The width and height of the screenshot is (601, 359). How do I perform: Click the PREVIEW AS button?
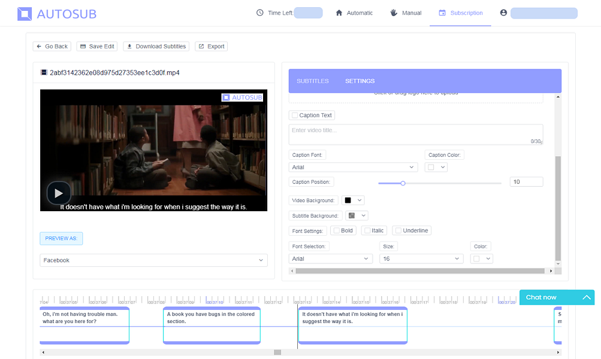click(x=61, y=238)
